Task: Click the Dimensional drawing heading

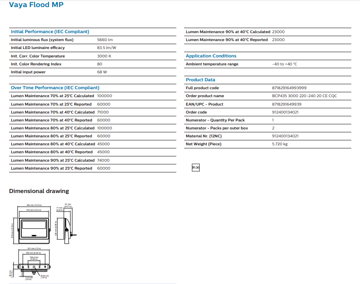Action: (39, 191)
